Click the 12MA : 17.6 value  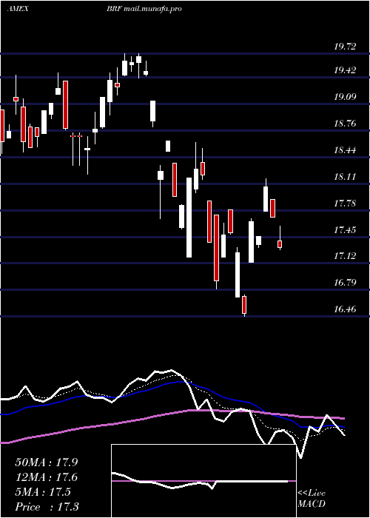47,477
